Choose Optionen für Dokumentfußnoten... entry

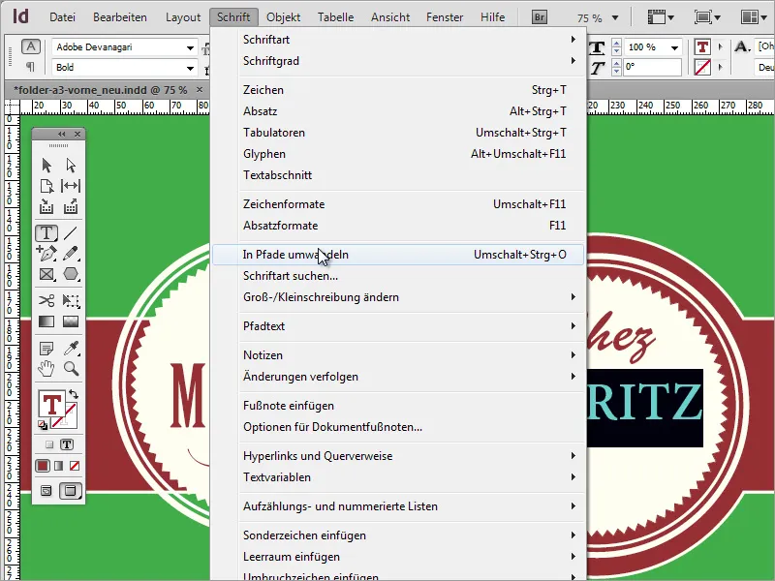pyautogui.click(x=398, y=427)
